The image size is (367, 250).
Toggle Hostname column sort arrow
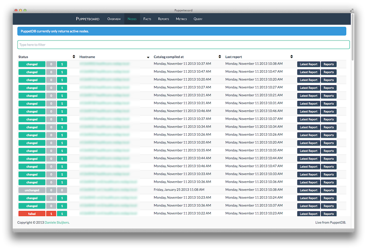(x=148, y=57)
